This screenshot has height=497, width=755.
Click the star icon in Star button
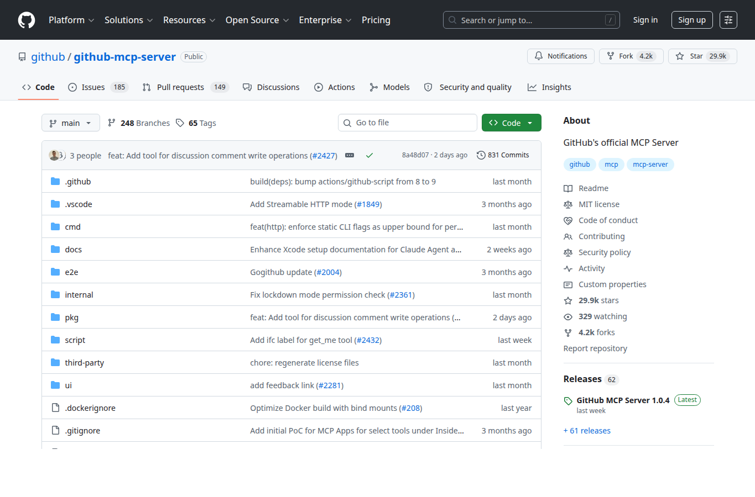680,56
